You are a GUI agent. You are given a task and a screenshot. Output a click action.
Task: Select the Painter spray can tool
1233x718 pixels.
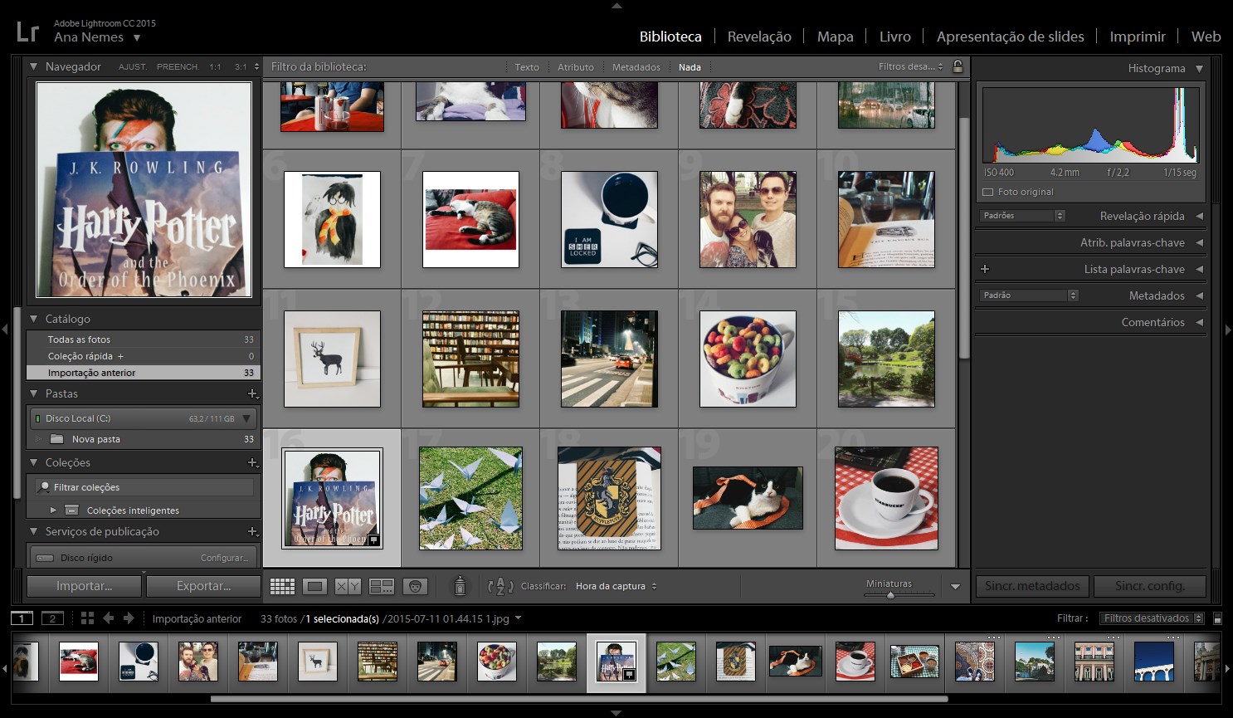(x=460, y=587)
